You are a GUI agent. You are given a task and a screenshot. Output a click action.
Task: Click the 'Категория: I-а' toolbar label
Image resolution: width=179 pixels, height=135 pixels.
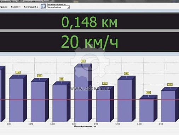(31, 7)
